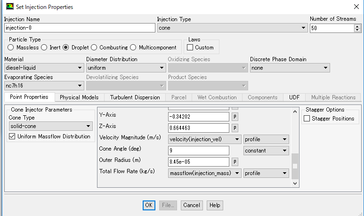The image size is (364, 216).
Task: Click the Cone Angle value field
Action: pos(199,151)
